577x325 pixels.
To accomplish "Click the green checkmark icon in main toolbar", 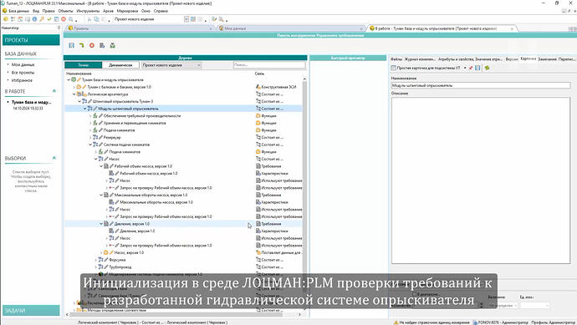I will pyautogui.click(x=49, y=19).
